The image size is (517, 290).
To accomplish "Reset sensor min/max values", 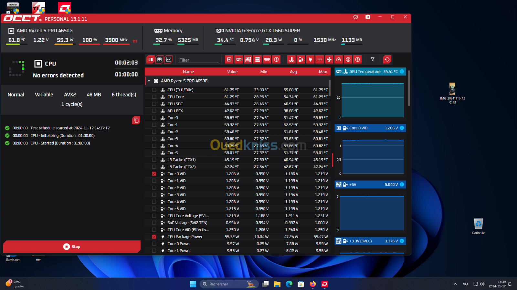I will (387, 59).
